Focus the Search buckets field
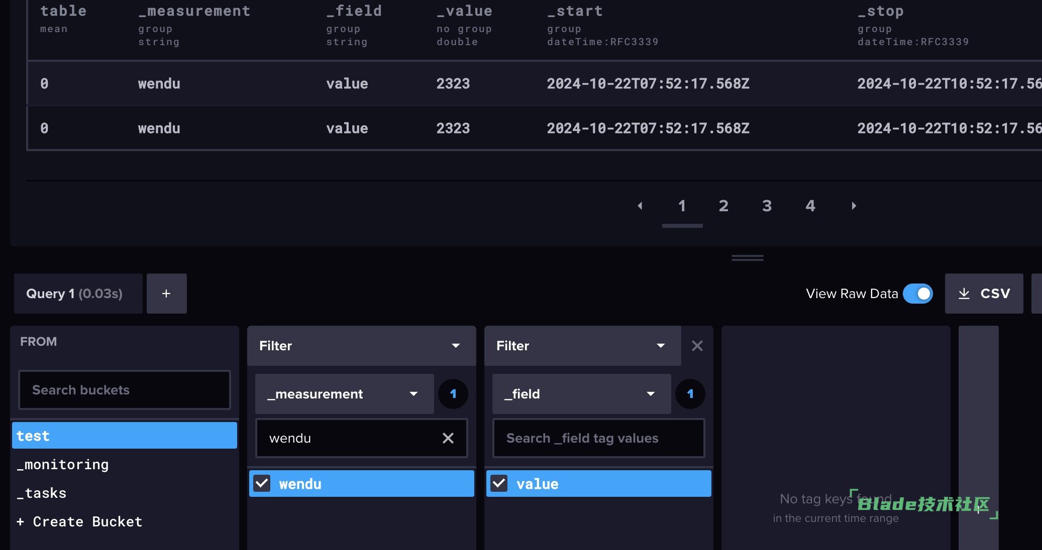Screen dimensions: 1042x550 coord(125,390)
